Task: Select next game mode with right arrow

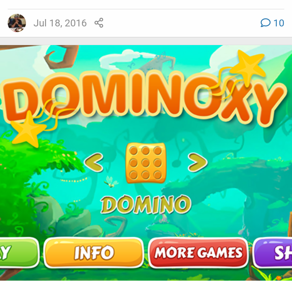Action: pos(198,162)
